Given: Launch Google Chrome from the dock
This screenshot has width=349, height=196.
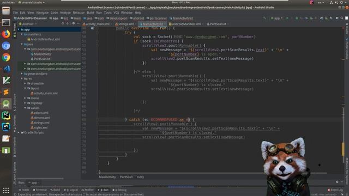Looking at the screenshot, I should 6,57.
